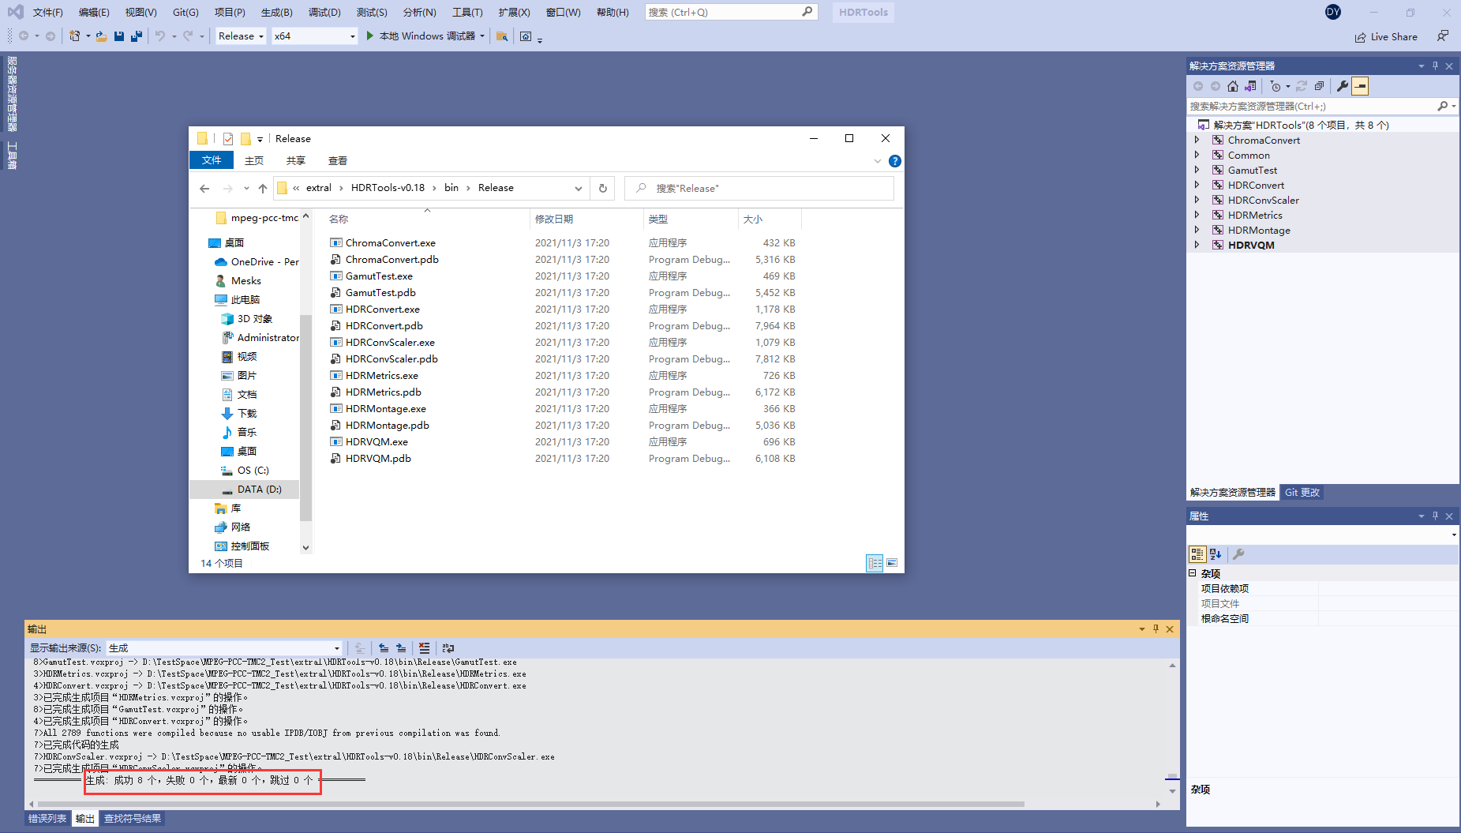Switch between solutions and folder views
Screen dimensions: 1461x833
click(1250, 86)
